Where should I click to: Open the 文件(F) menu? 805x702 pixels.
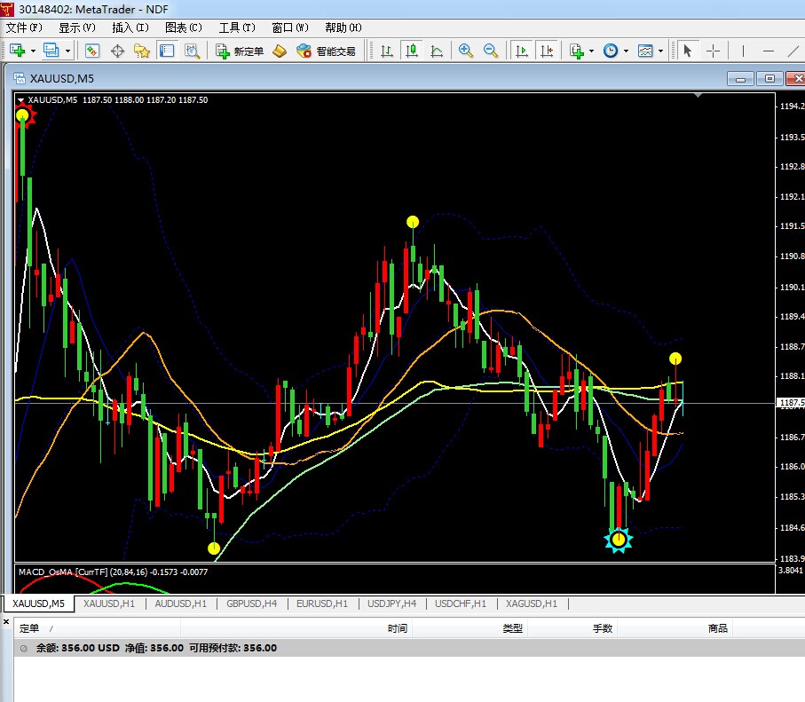[24, 28]
